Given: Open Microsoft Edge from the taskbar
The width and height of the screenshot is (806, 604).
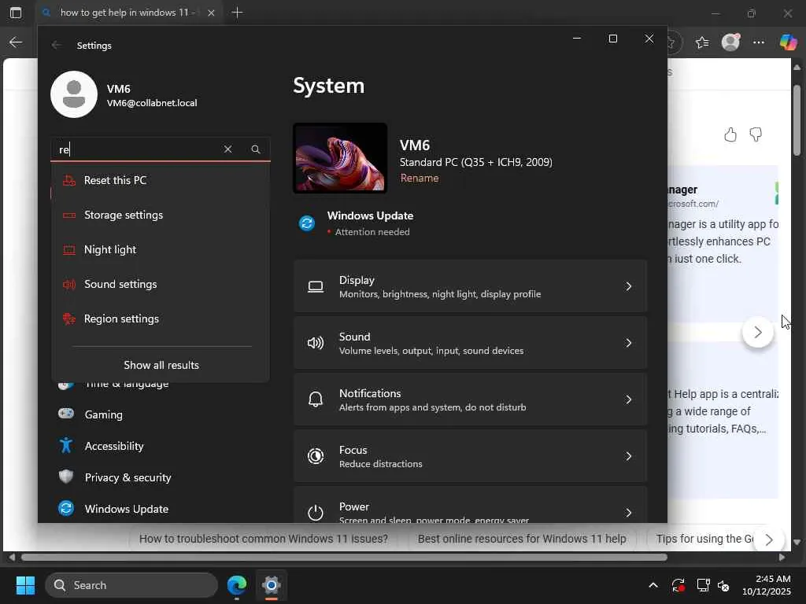Looking at the screenshot, I should 237,585.
